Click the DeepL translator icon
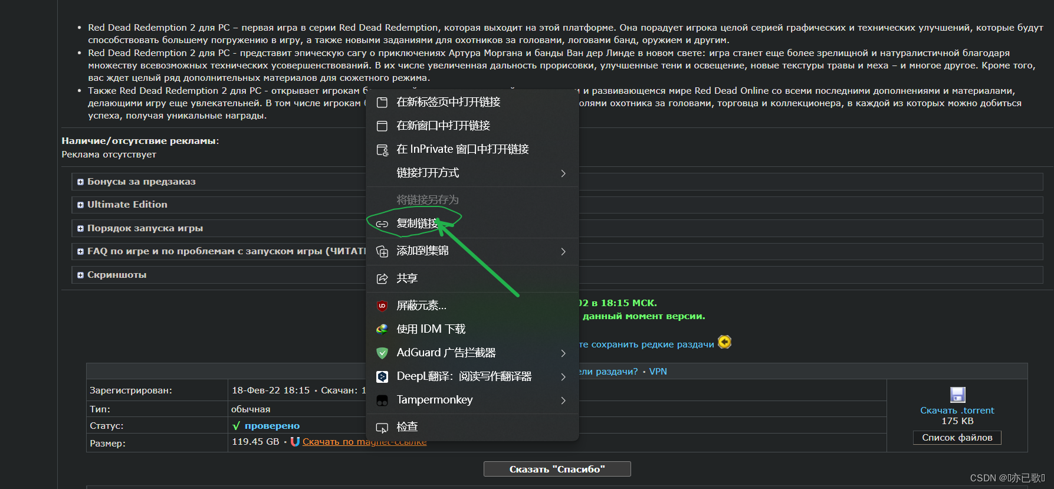1054x489 pixels. [382, 376]
